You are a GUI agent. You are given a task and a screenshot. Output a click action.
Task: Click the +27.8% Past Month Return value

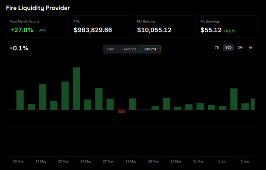pos(22,30)
